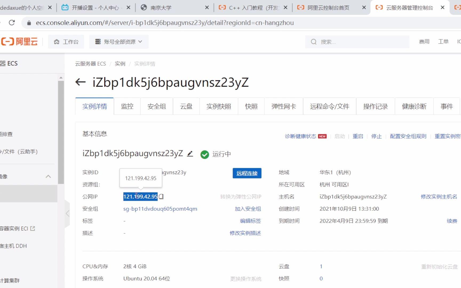461x288 pixels.
Task: Click the highlighted public IP 121.199.42.95
Action: point(140,197)
